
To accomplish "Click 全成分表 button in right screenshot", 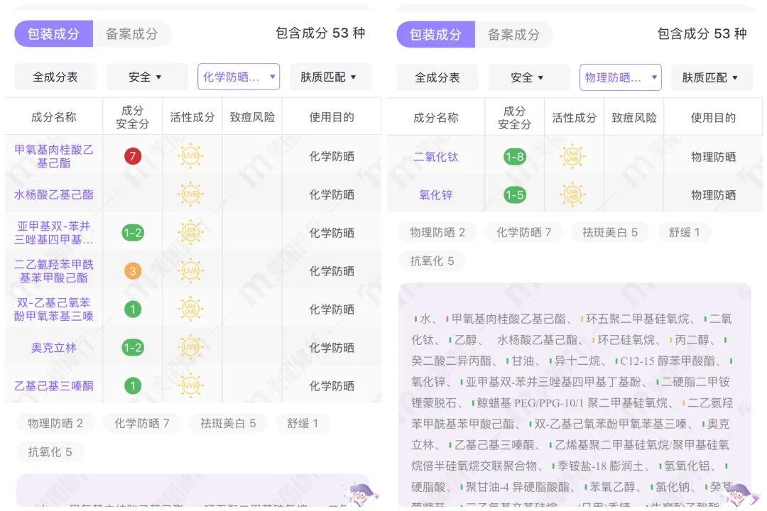I will [x=437, y=77].
